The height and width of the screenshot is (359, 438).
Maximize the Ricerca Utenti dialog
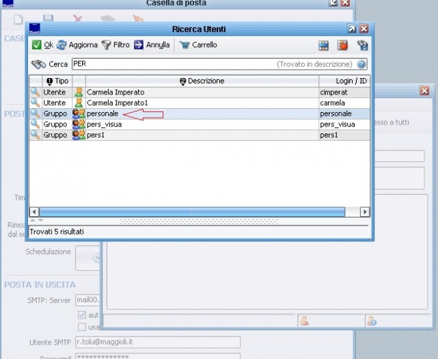352,29
